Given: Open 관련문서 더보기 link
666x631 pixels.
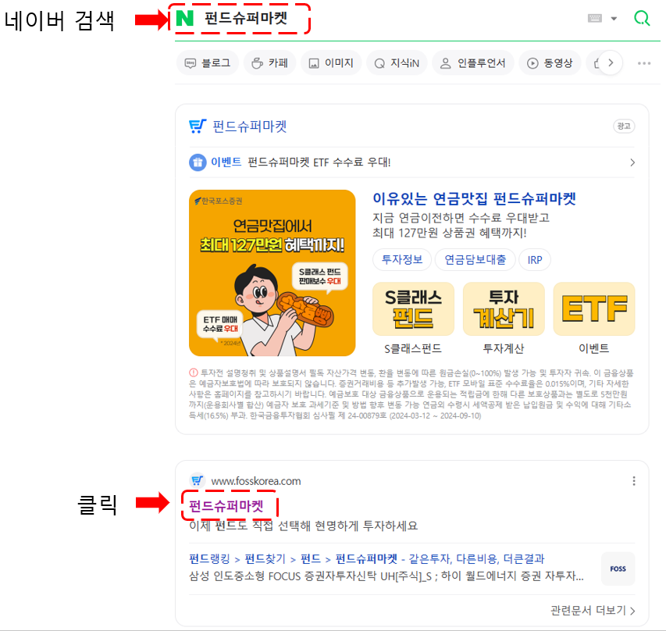Looking at the screenshot, I should click(592, 611).
